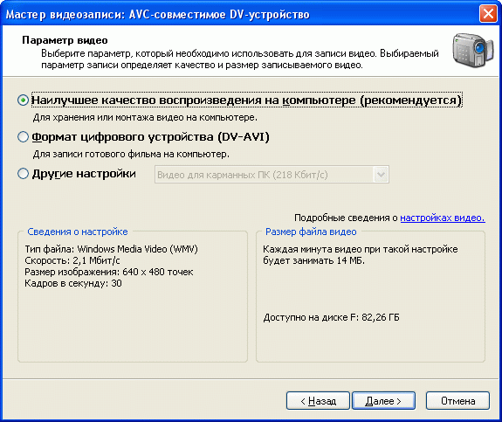Click the "Сведения о настройке" group label
The height and width of the screenshot is (422, 502).
[x=78, y=232]
